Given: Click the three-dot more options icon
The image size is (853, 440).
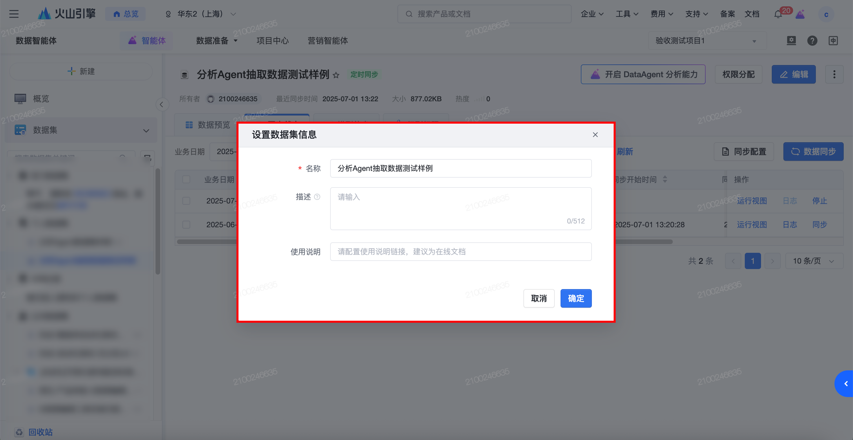Looking at the screenshot, I should click(x=834, y=74).
